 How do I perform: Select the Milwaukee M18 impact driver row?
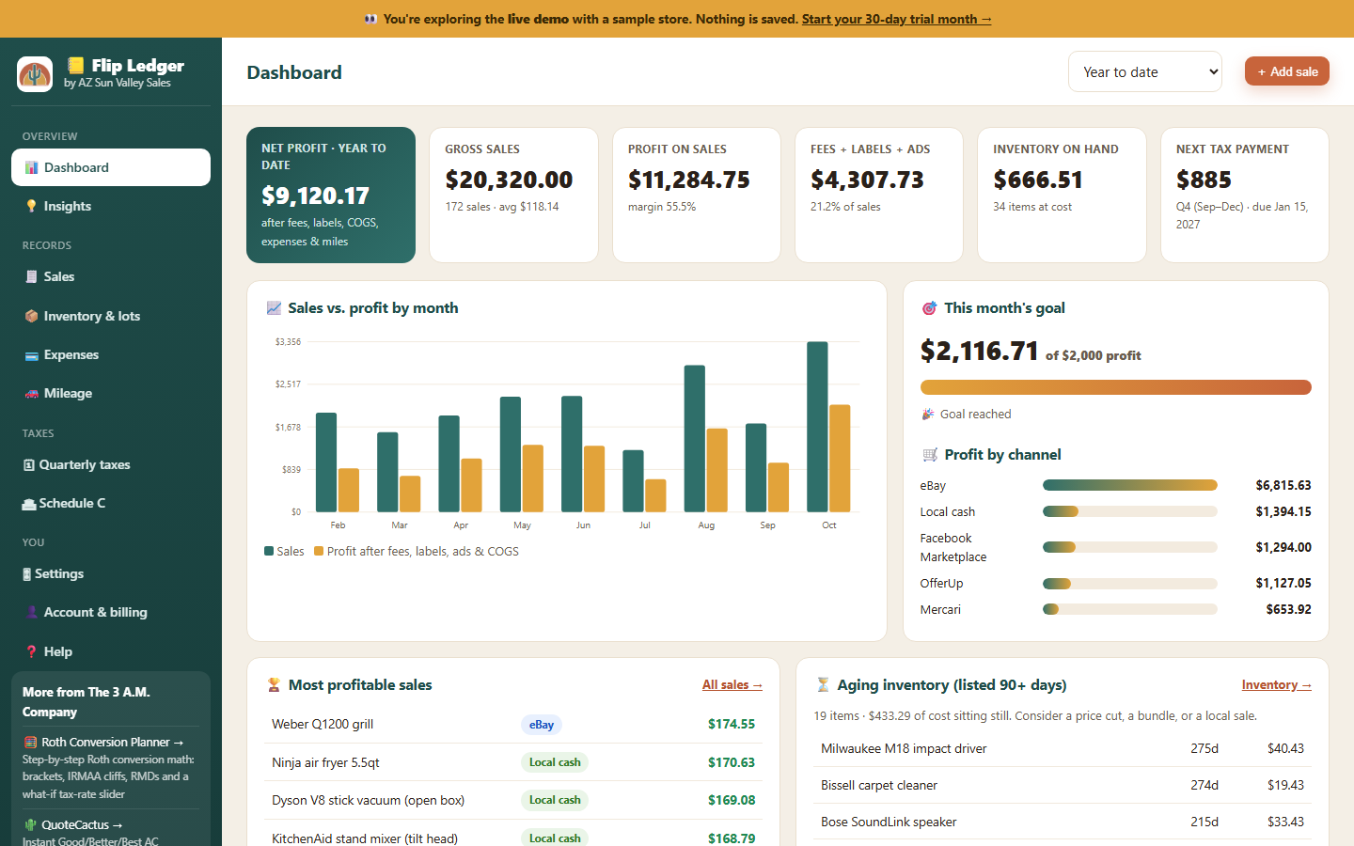[1063, 748]
